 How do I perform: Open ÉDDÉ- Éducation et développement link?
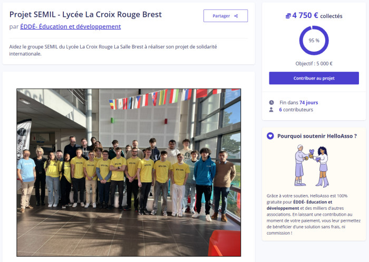click(70, 26)
